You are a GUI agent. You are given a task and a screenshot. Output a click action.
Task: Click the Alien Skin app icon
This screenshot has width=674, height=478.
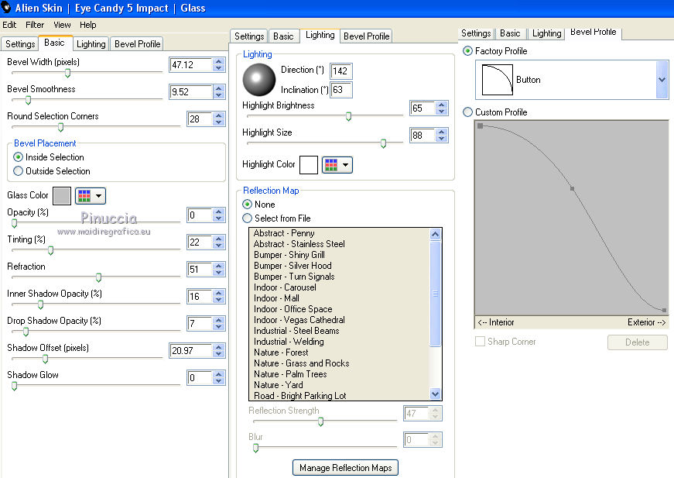tap(7, 8)
